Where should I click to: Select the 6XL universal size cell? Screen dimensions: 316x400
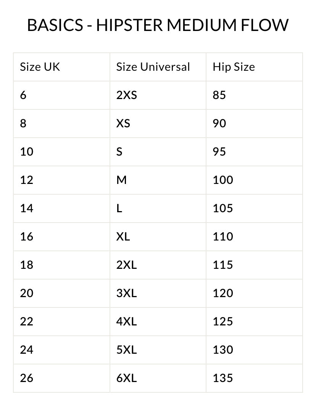click(x=126, y=378)
